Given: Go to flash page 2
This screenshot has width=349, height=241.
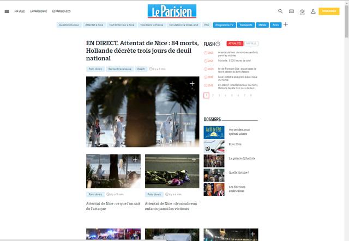Looking at the screenshot, I should (213, 96).
